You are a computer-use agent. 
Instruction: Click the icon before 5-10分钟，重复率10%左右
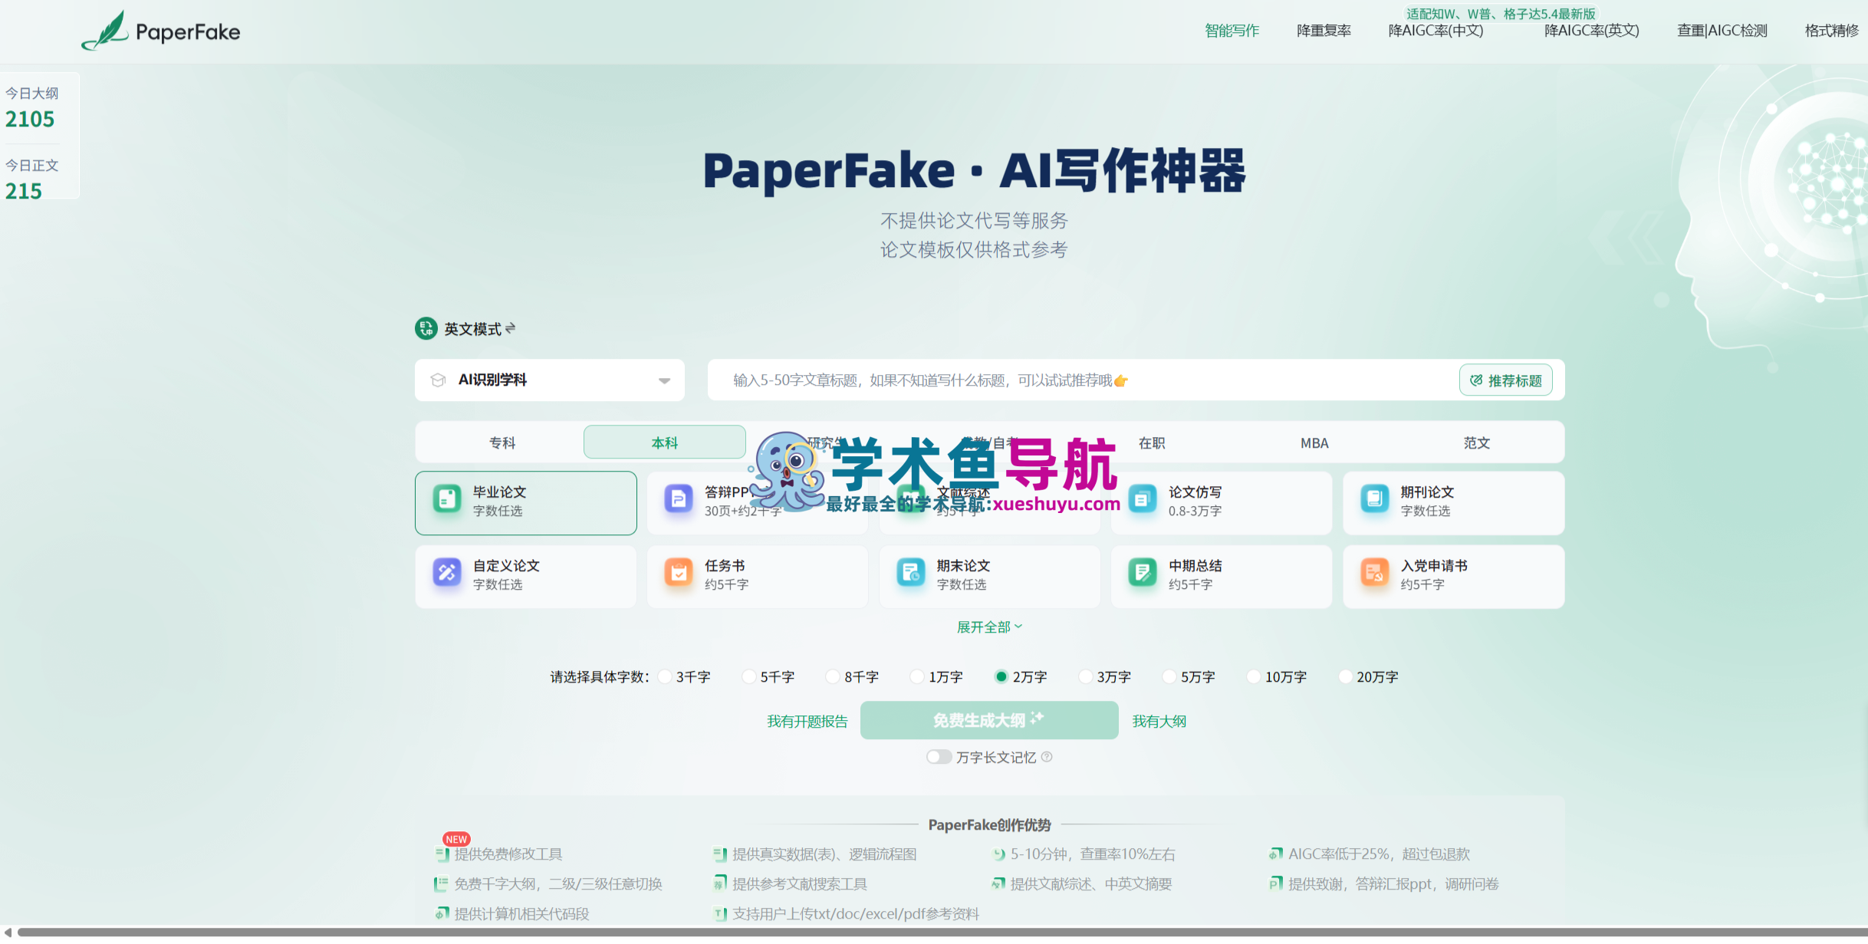(x=998, y=854)
